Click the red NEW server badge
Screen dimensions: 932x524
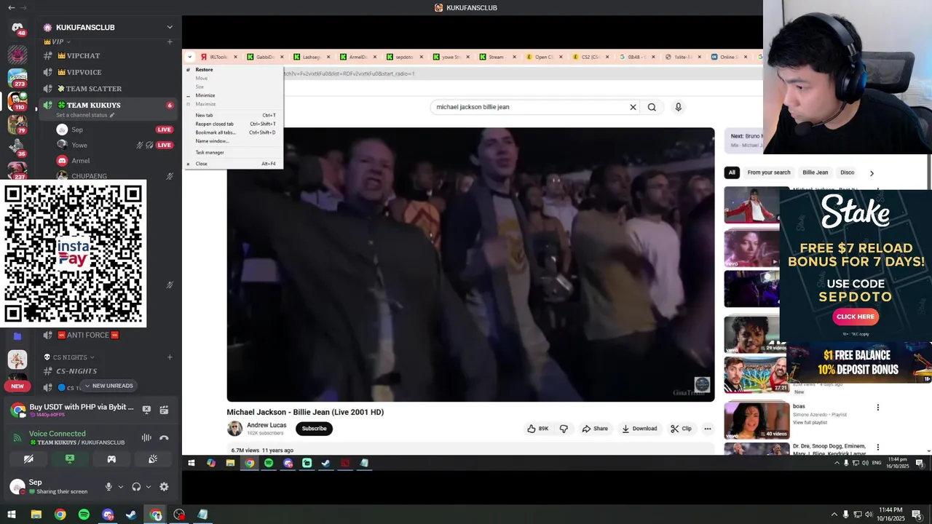tap(17, 386)
